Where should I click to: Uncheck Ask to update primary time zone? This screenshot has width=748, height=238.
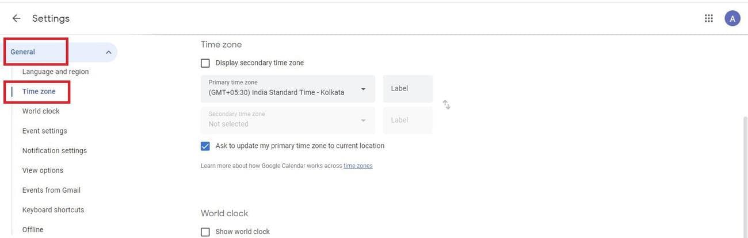coord(205,146)
